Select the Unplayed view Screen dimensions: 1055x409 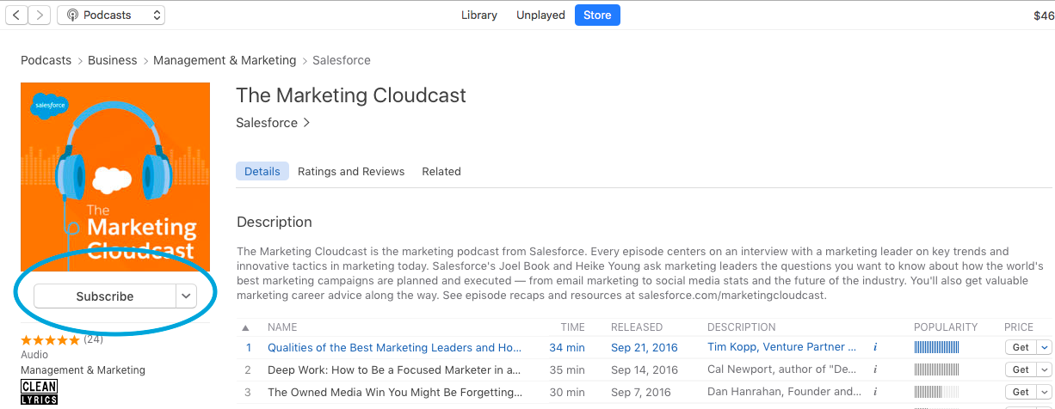tap(540, 15)
